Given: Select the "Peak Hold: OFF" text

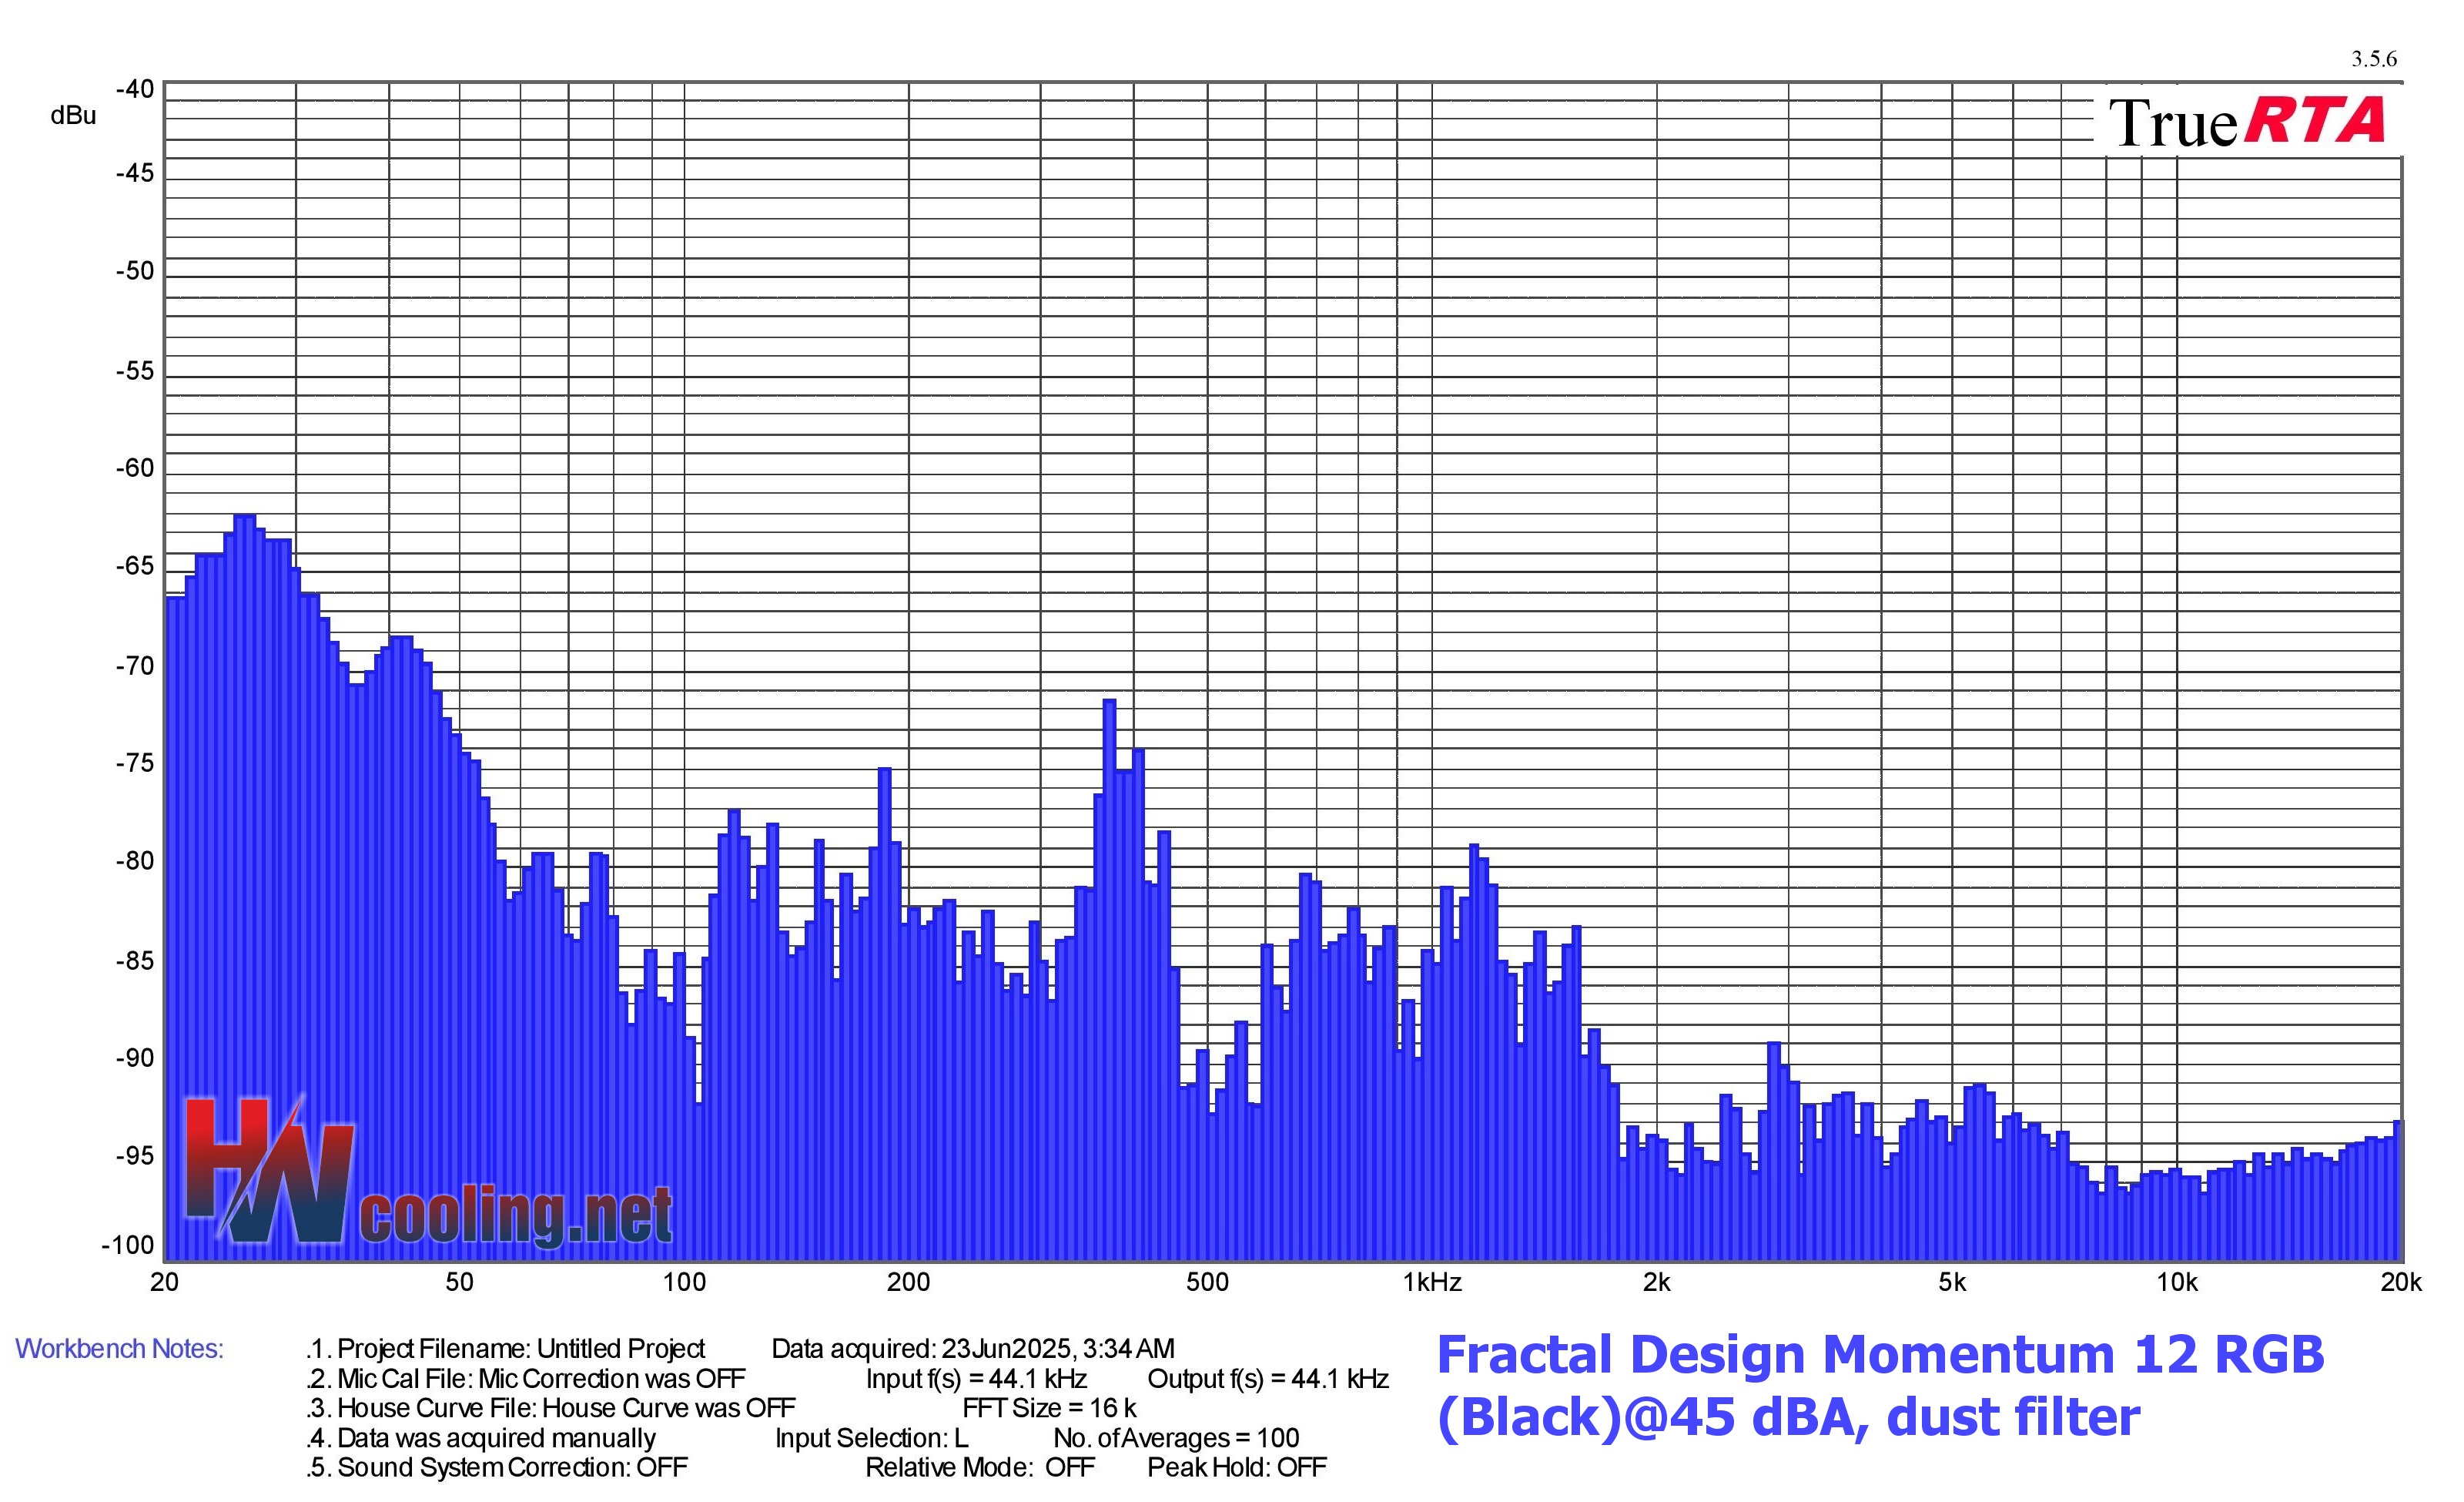Looking at the screenshot, I should [x=1237, y=1467].
